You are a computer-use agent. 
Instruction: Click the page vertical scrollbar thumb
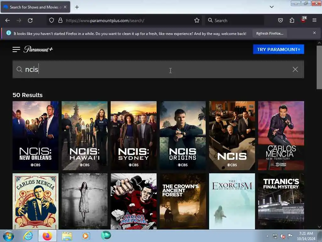point(319,67)
